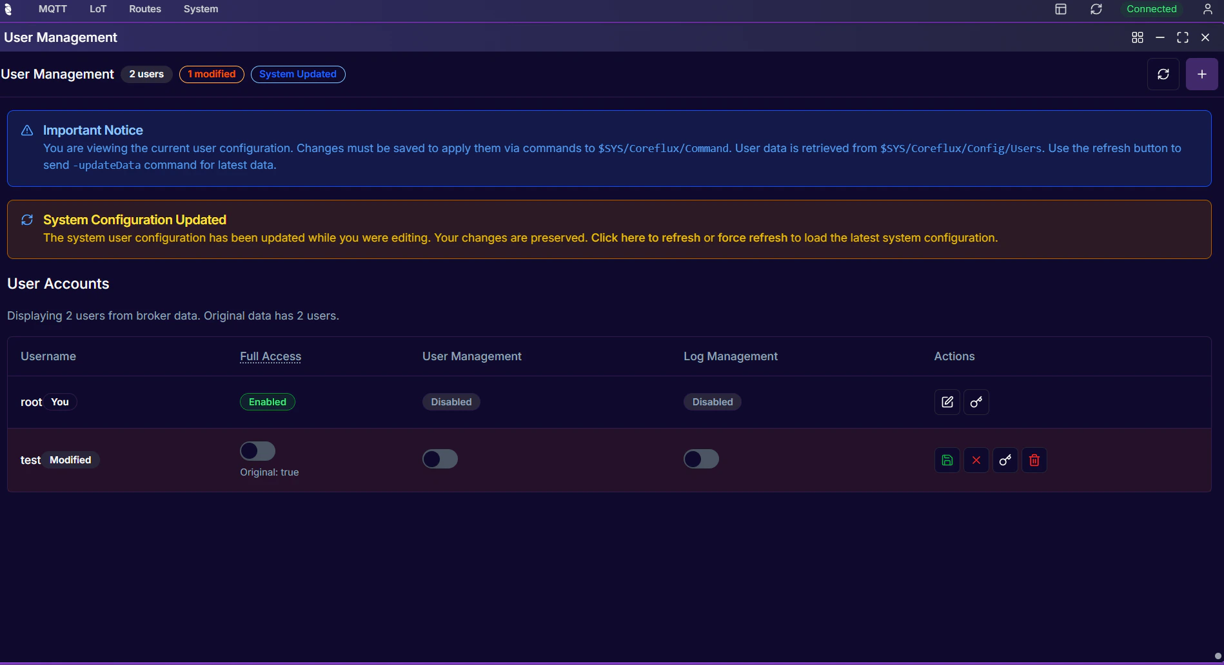This screenshot has width=1224, height=665.
Task: Refresh the user list
Action: [1163, 74]
